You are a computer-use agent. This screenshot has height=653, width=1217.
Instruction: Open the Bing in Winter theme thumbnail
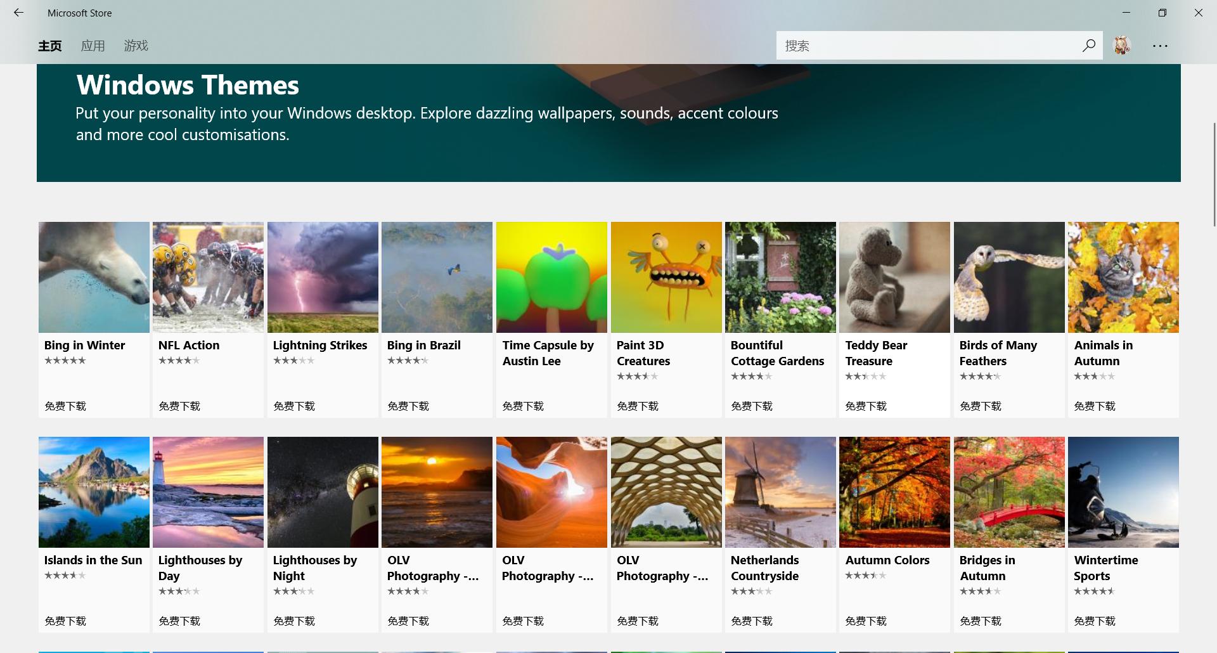pyautogui.click(x=94, y=277)
